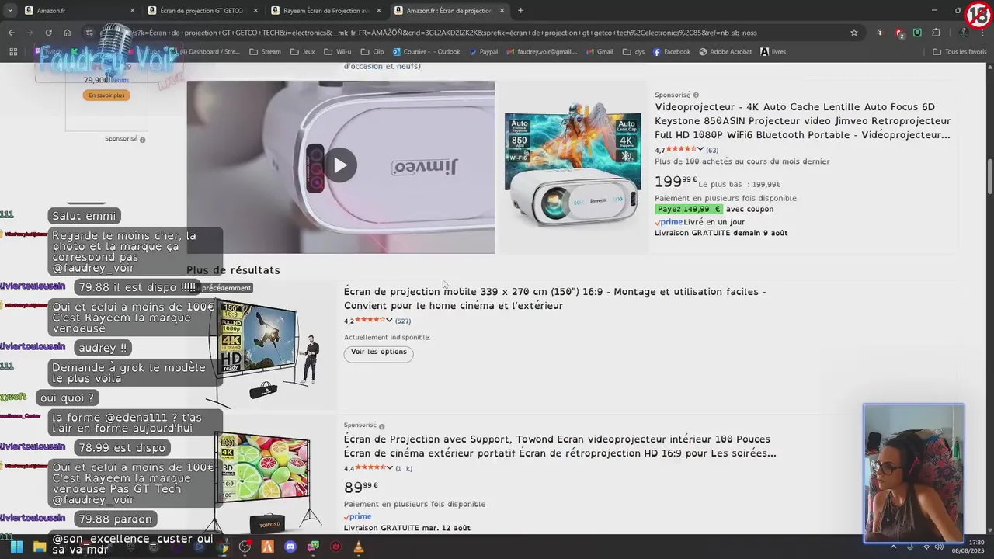
Task: Click the page vertical scrollbar thumb
Action: click(x=989, y=177)
